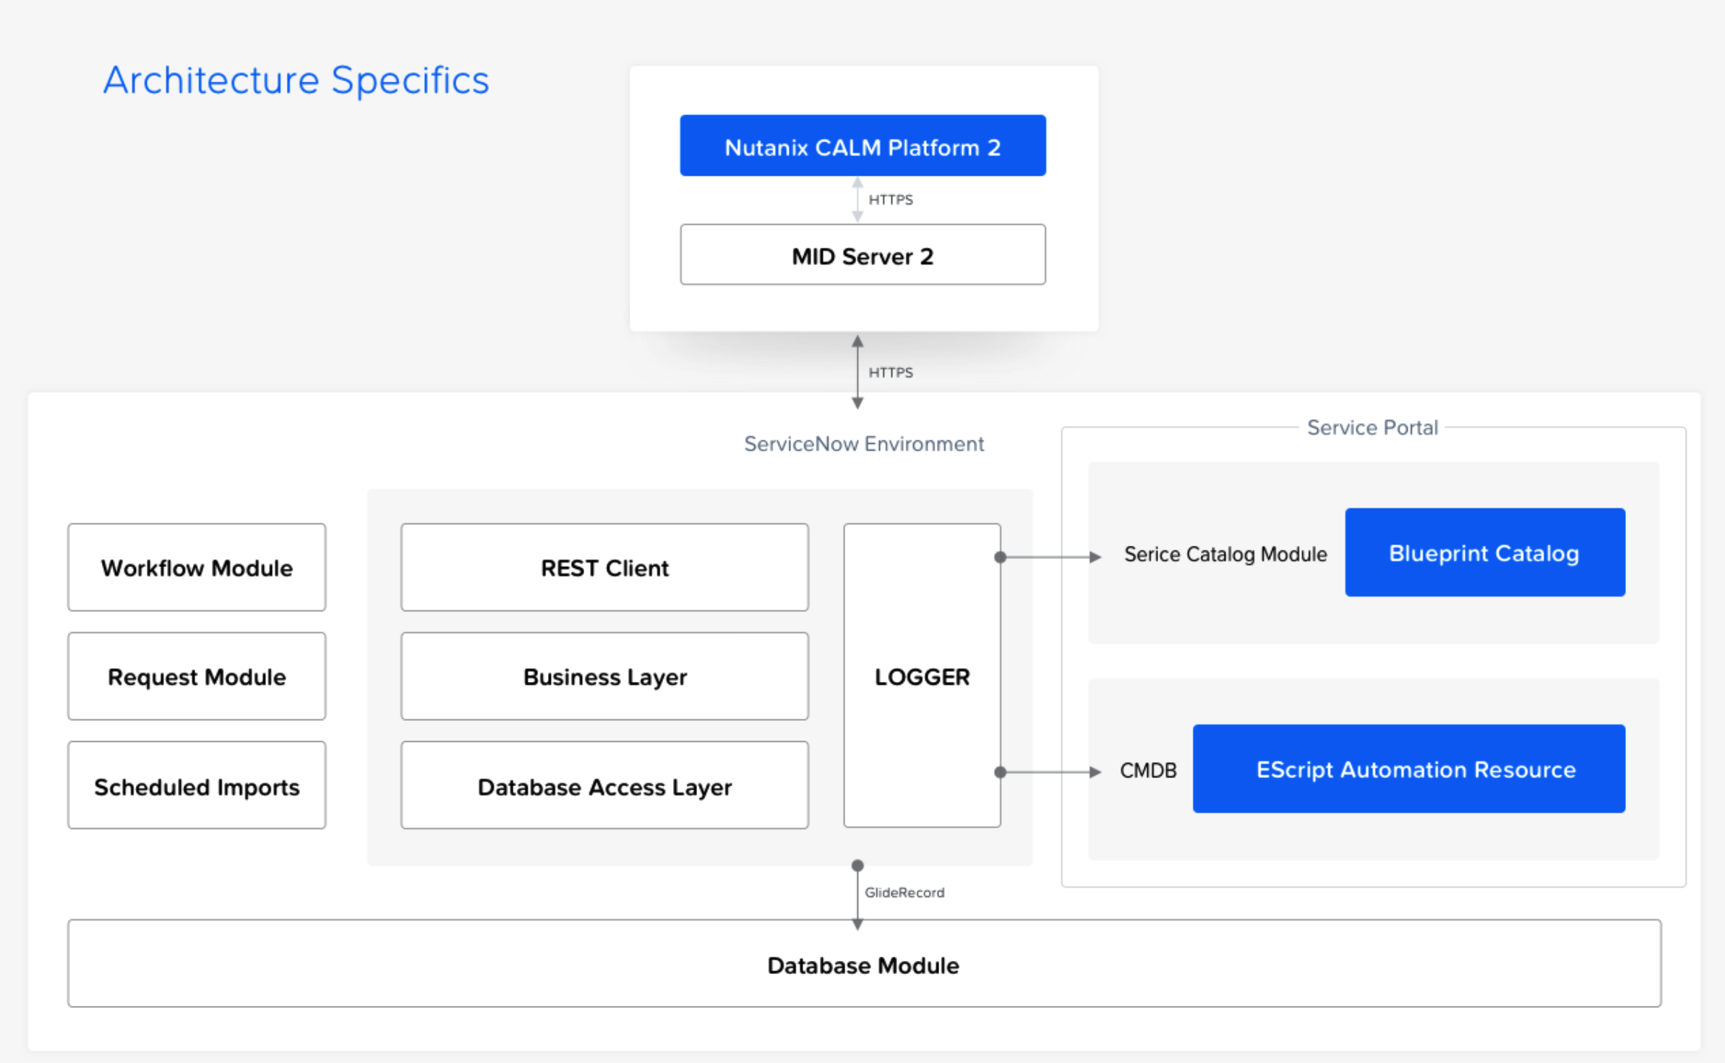This screenshot has width=1725, height=1063.
Task: Click the CMDB label
Action: click(1148, 771)
